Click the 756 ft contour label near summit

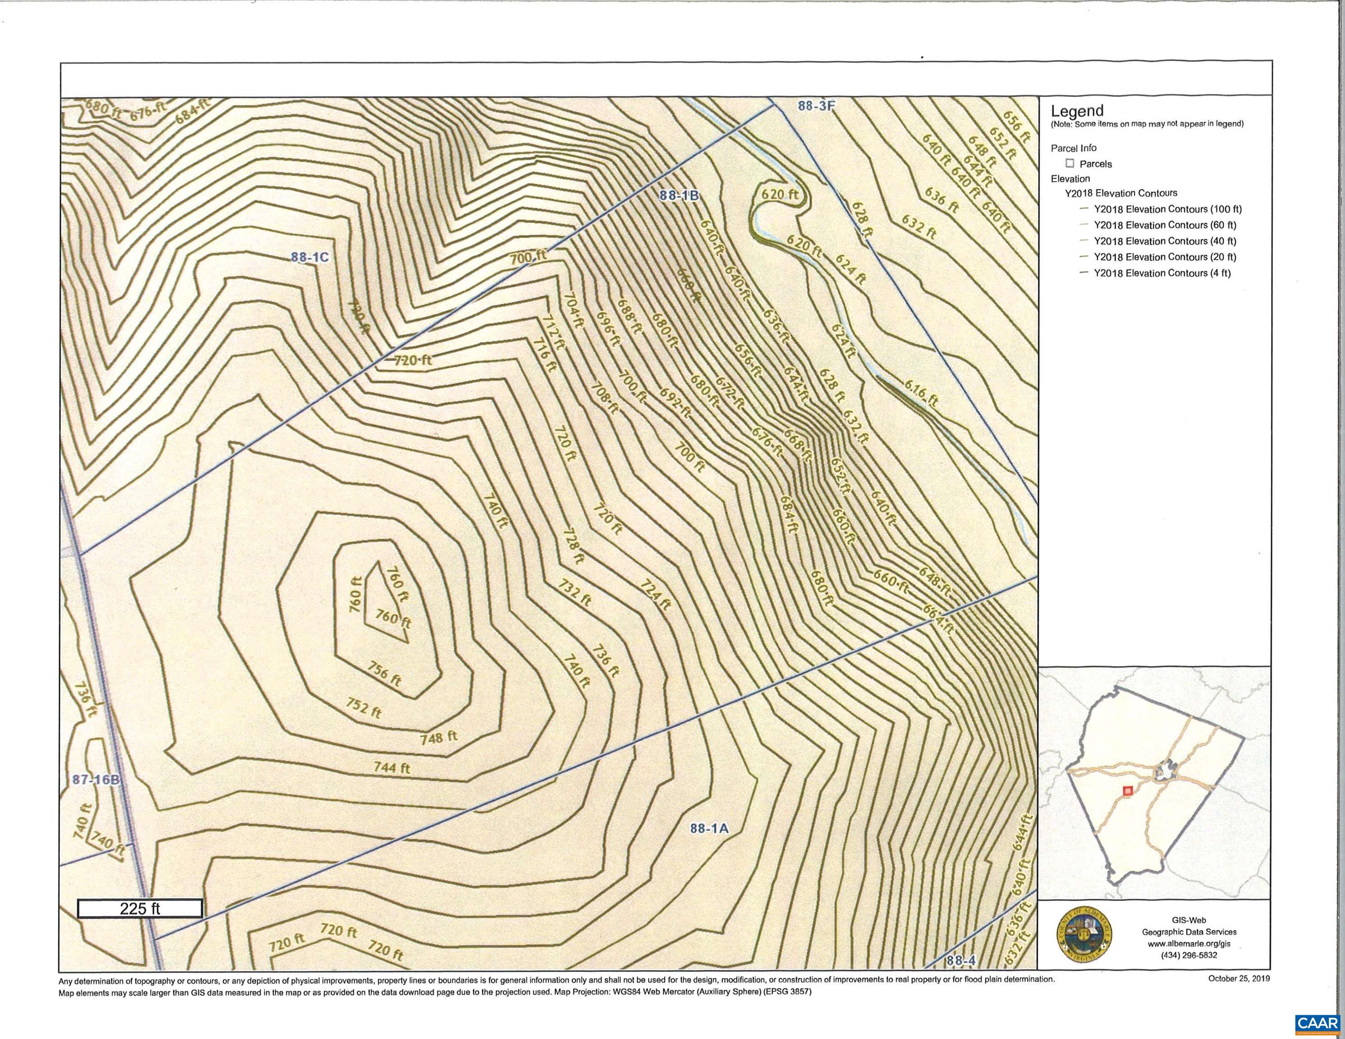click(x=384, y=673)
